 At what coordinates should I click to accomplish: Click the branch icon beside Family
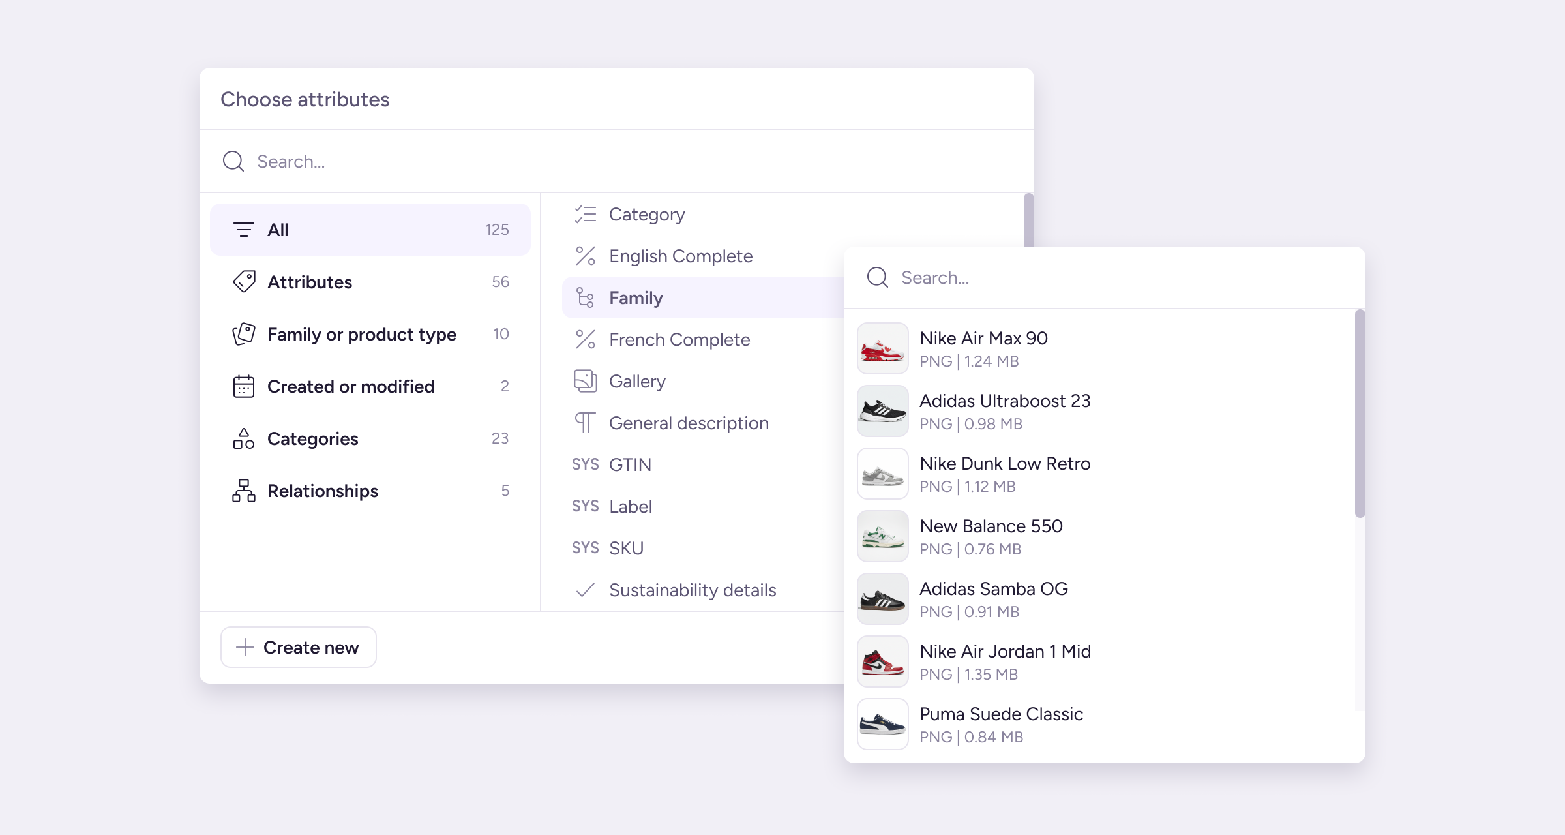[x=586, y=297]
